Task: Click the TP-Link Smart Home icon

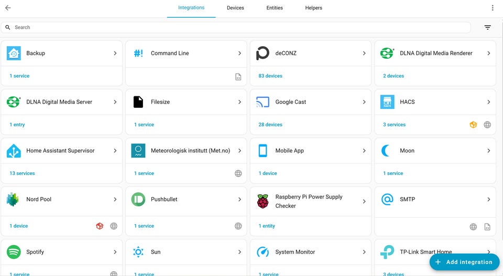Action: point(387,252)
